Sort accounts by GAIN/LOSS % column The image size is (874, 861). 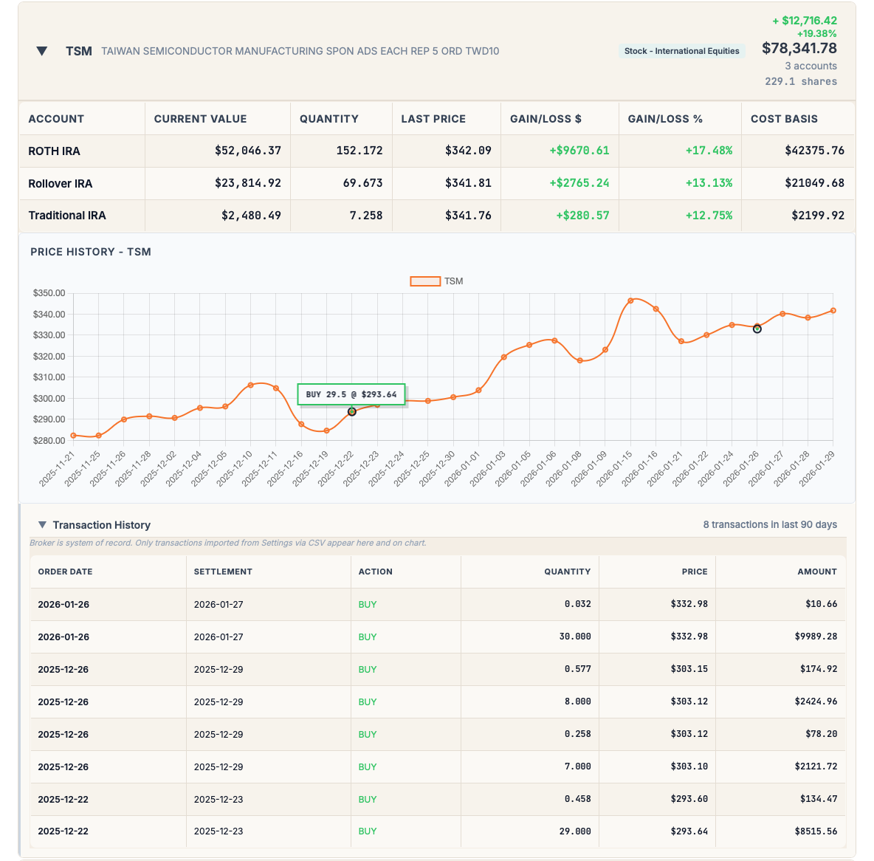tap(665, 118)
